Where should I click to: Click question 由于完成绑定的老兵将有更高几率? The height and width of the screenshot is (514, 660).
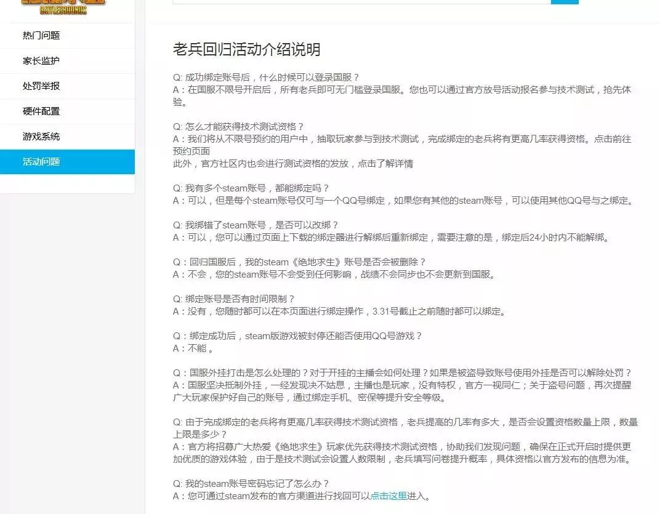click(405, 428)
